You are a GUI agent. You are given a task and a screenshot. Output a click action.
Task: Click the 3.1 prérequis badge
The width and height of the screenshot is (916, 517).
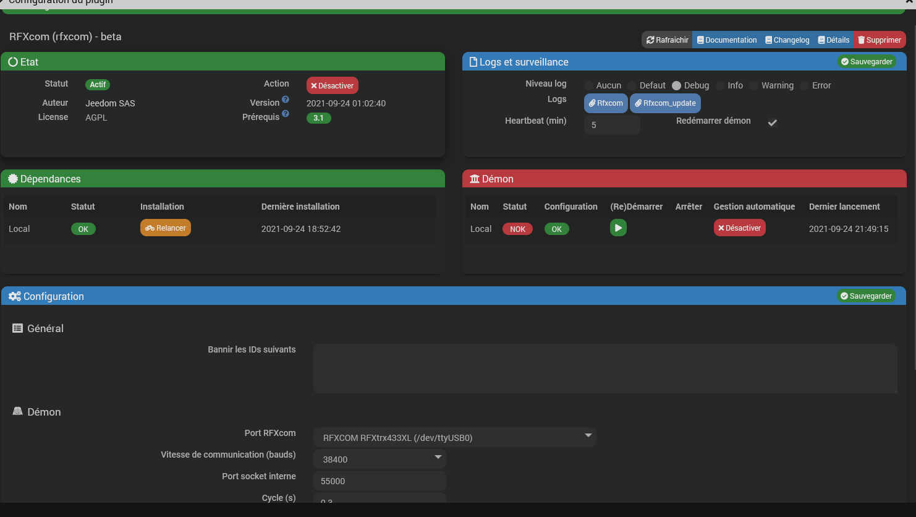pos(319,117)
